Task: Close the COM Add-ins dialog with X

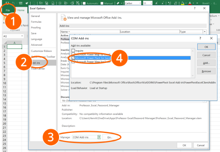Action: point(211,38)
